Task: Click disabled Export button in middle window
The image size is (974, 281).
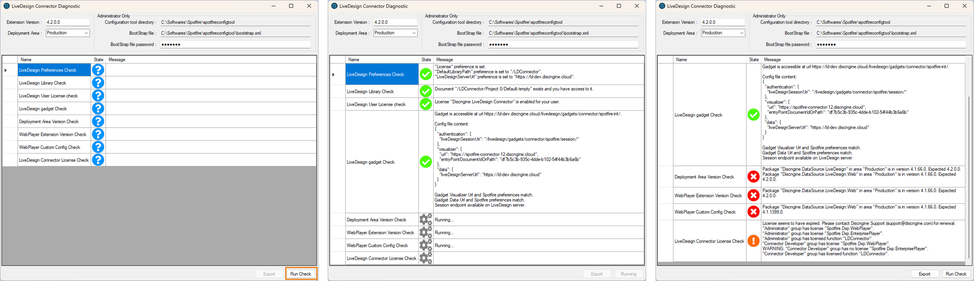Action: 597,274
